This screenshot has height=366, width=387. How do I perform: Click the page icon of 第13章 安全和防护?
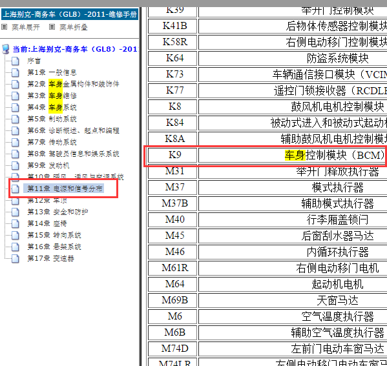(16, 212)
